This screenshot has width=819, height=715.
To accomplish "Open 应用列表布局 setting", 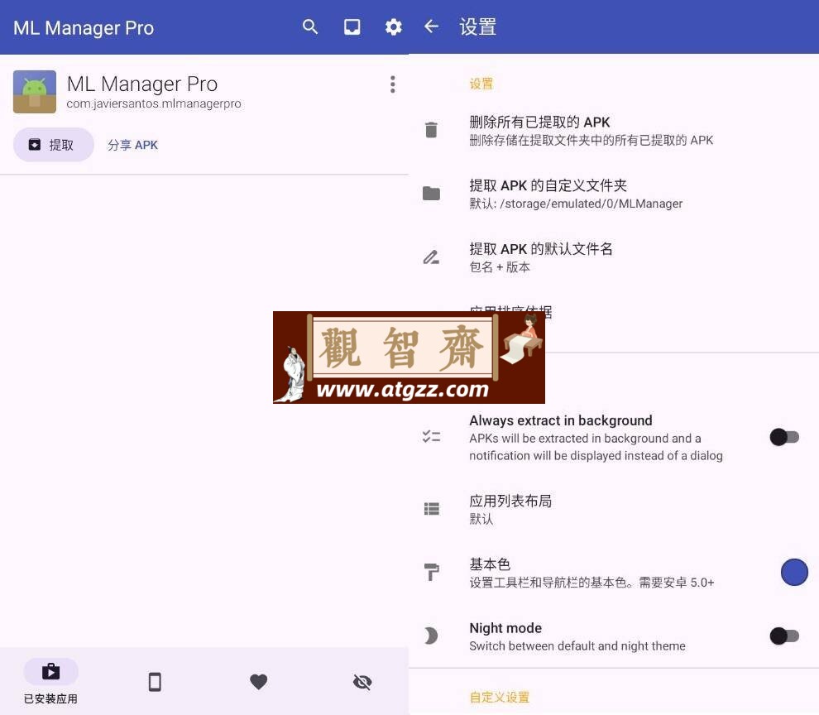I will (x=614, y=509).
